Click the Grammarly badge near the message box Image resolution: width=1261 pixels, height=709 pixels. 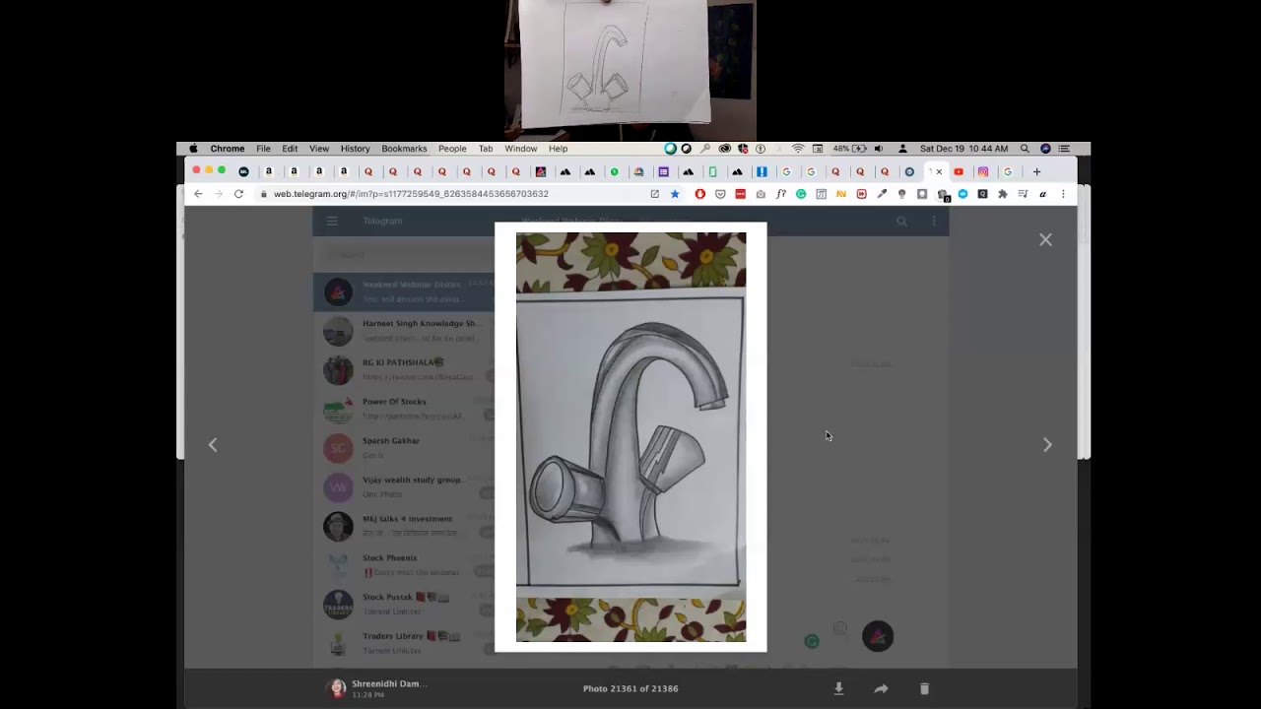(x=812, y=641)
